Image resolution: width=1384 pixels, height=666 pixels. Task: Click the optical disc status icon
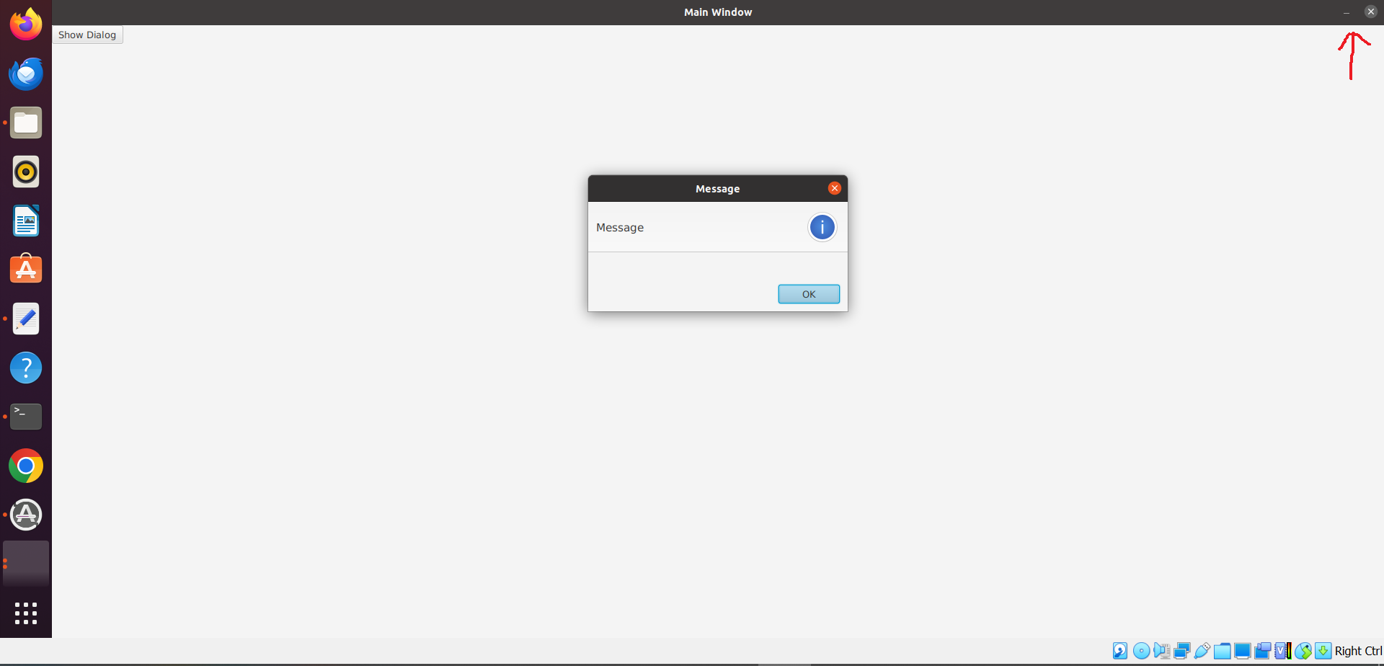[1141, 651]
